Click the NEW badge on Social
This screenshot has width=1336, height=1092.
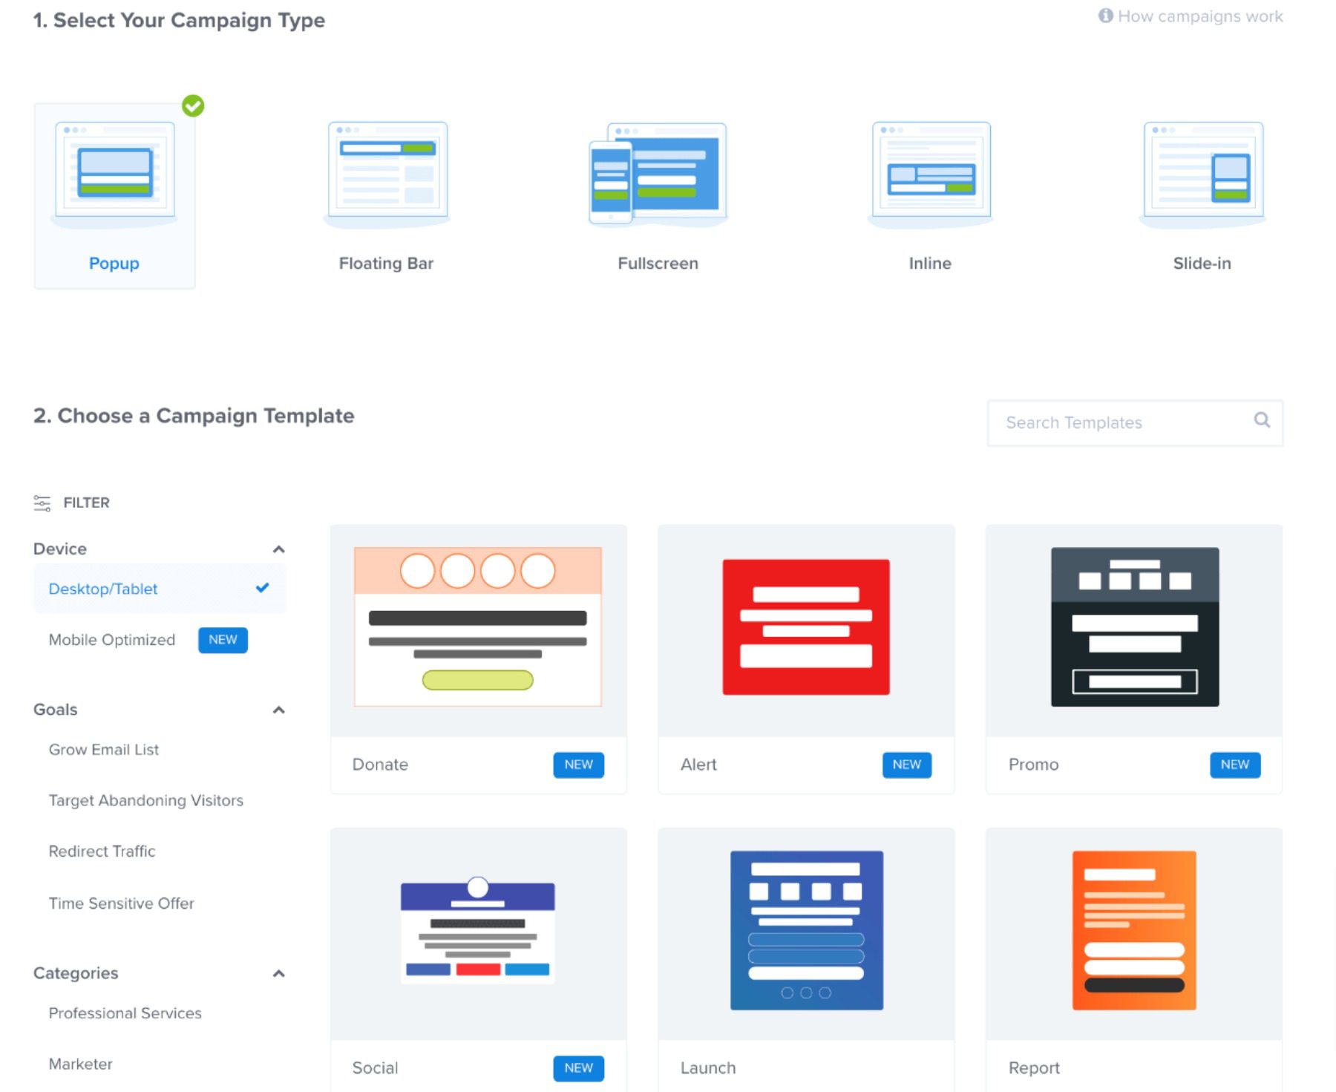tap(579, 1068)
